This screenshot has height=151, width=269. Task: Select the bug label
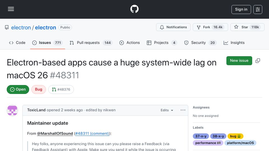235,136
